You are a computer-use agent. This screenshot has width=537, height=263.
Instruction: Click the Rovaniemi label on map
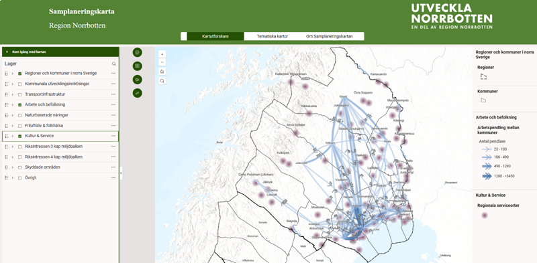pyautogui.click(x=450, y=183)
